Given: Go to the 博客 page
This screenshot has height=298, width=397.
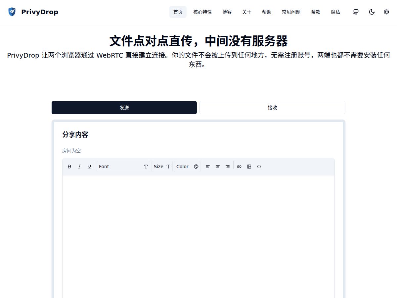Looking at the screenshot, I should click(x=227, y=12).
